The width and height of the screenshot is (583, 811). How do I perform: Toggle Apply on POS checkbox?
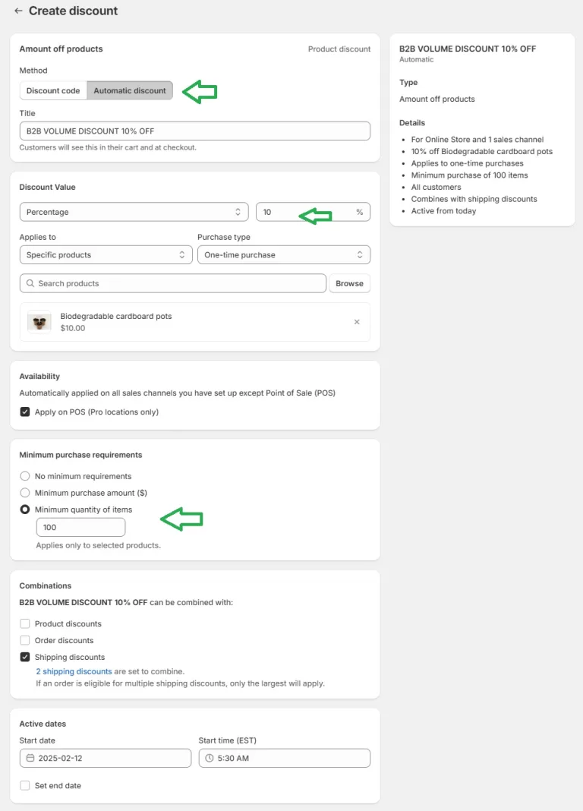tap(25, 412)
